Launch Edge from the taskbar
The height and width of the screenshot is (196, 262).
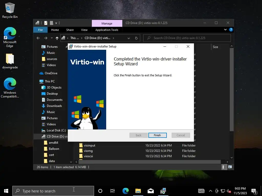(125, 191)
